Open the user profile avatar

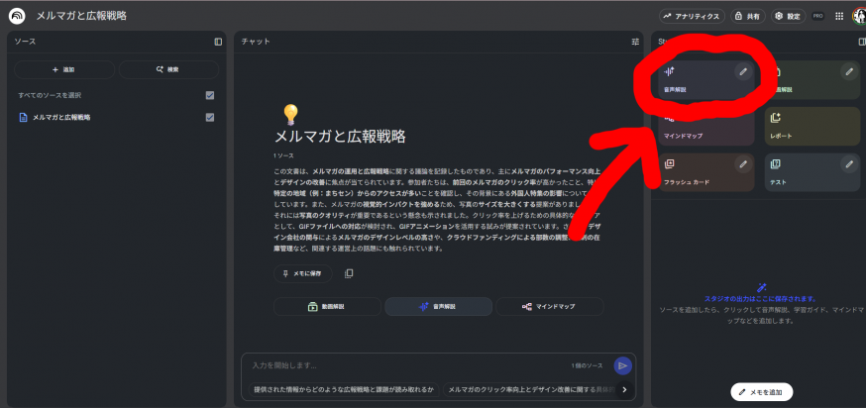(x=858, y=16)
